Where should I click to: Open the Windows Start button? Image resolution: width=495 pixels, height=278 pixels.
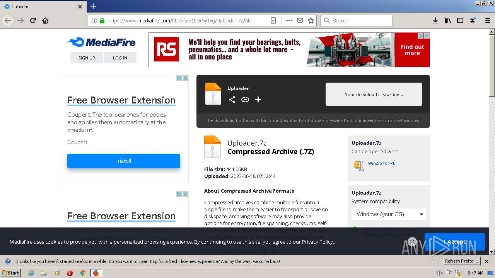point(10,273)
